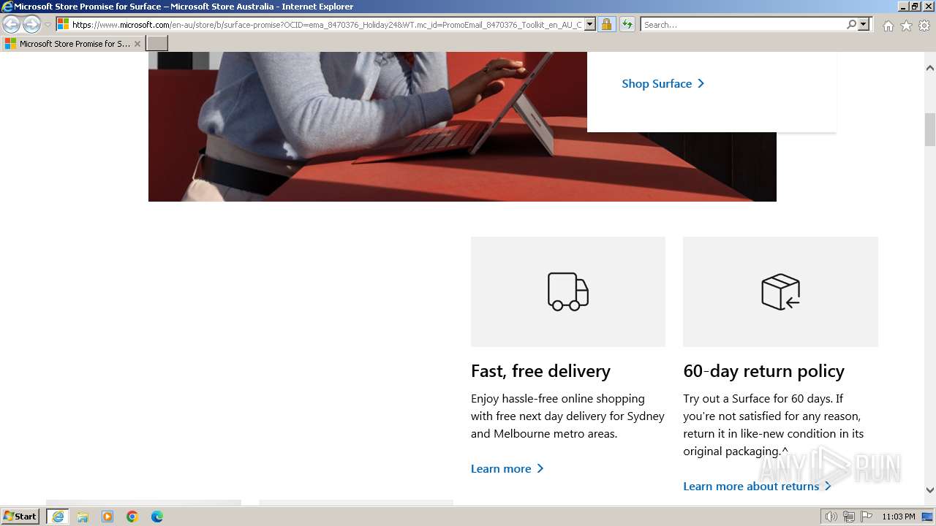The width and height of the screenshot is (936, 526).
Task: Open the Windows Start menu
Action: [20, 517]
